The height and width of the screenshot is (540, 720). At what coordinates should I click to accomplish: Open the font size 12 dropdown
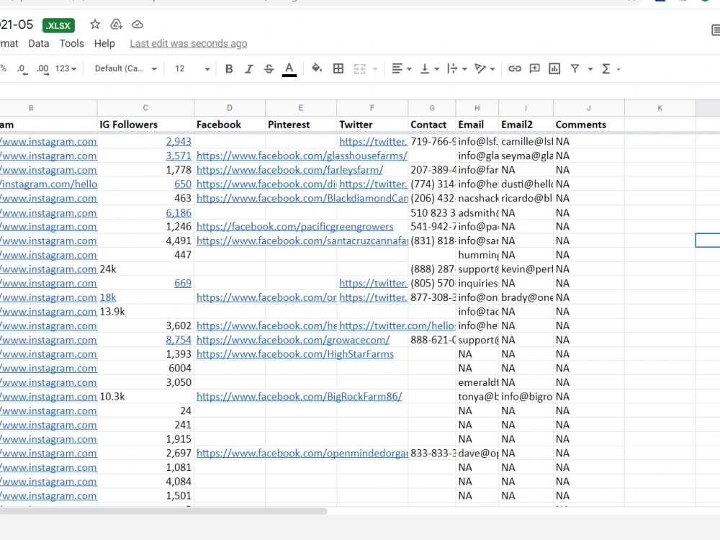[x=192, y=69]
